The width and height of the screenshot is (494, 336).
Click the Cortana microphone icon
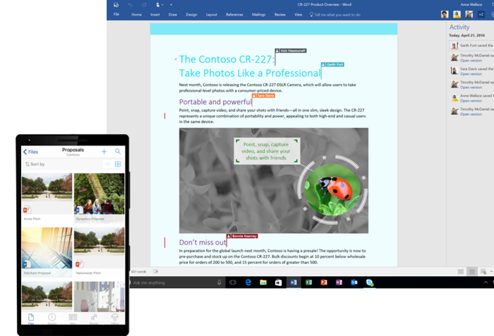pos(219,282)
